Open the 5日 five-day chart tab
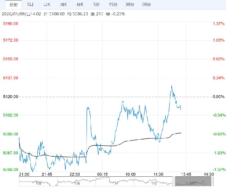Screen dimensions: 226x187 pyautogui.click(x=30, y=4)
